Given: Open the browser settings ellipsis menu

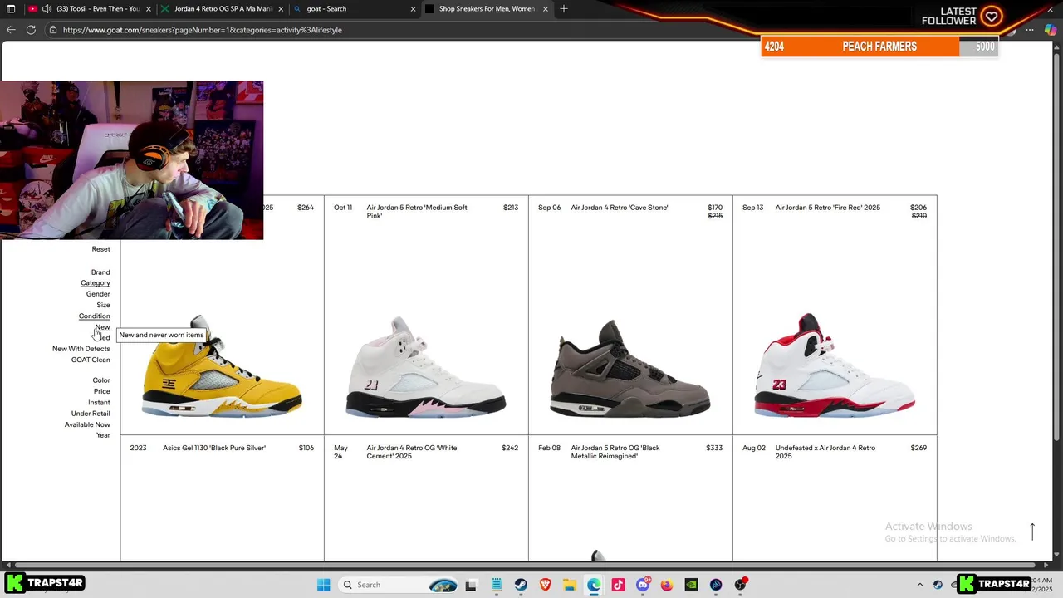Looking at the screenshot, I should [1030, 30].
